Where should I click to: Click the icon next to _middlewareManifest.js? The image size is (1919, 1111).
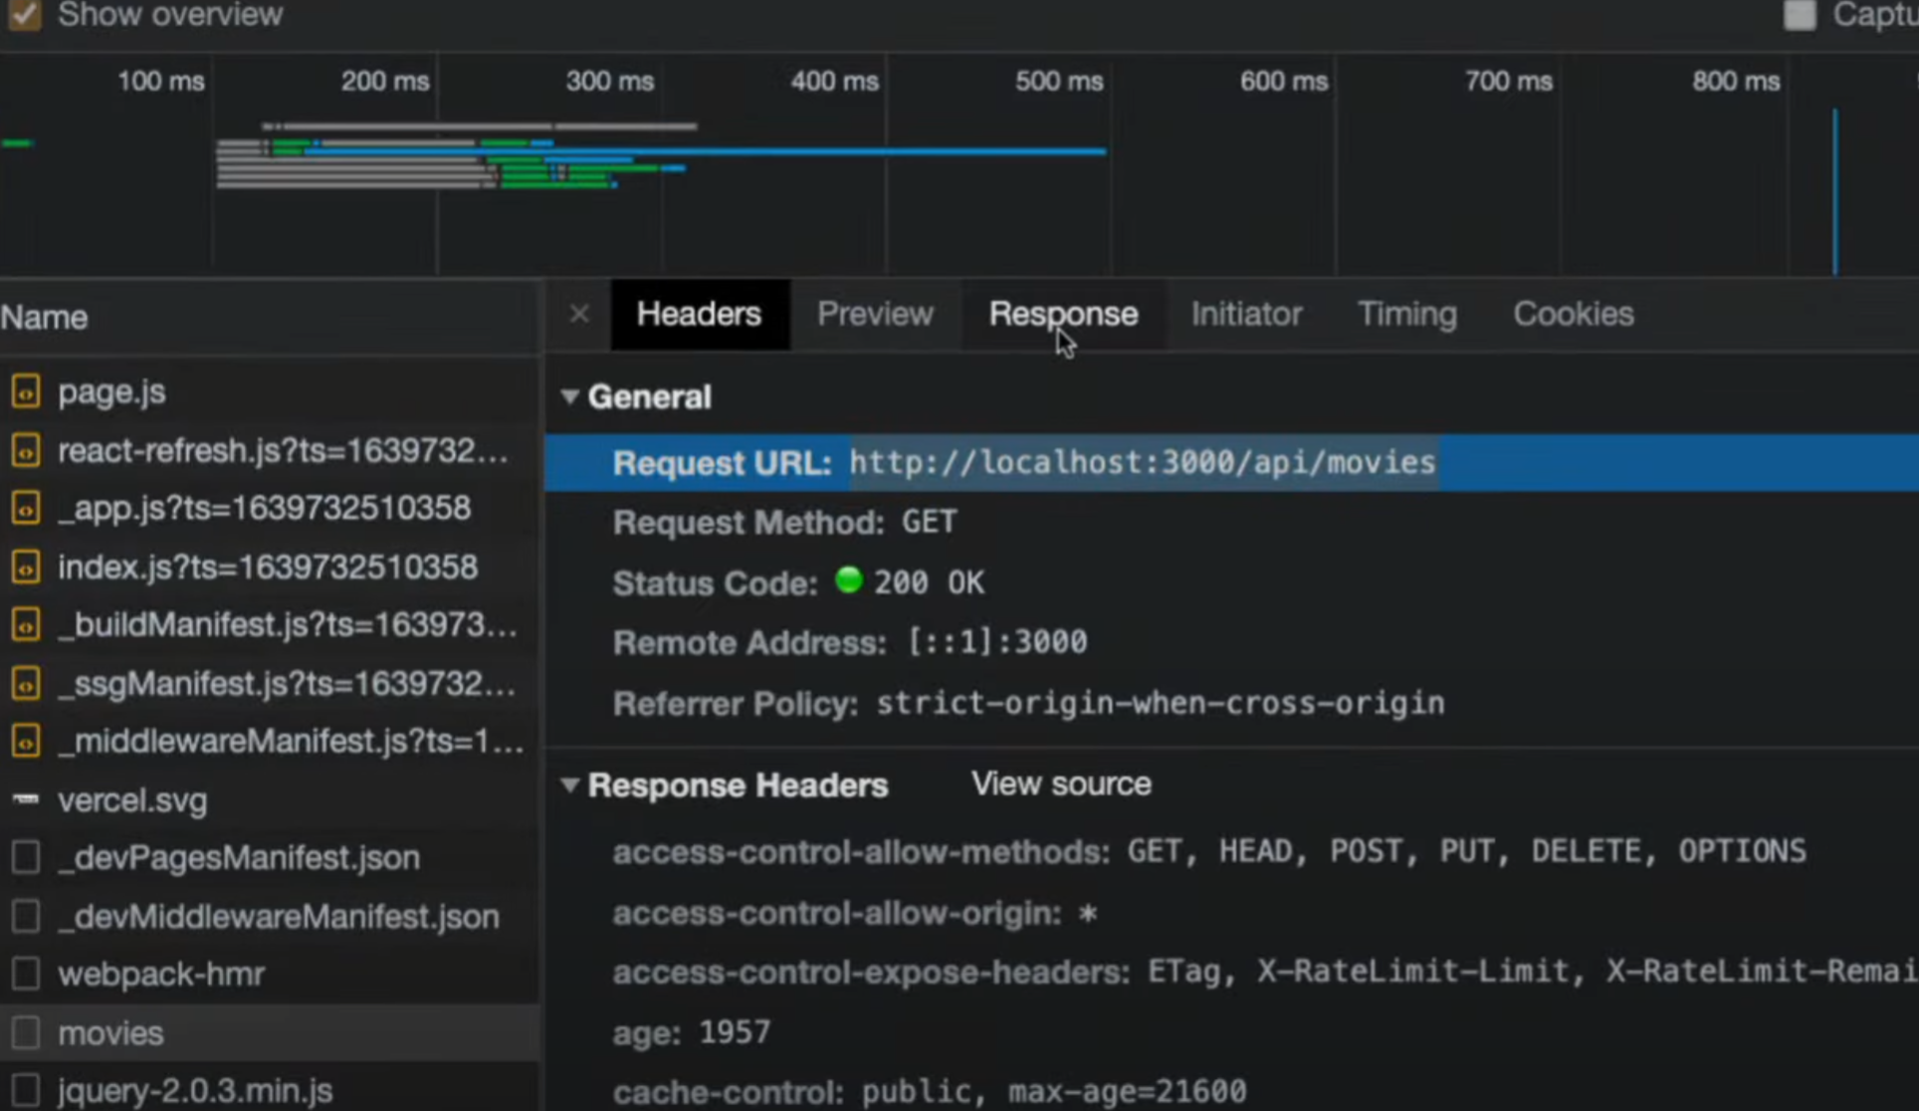pos(26,742)
